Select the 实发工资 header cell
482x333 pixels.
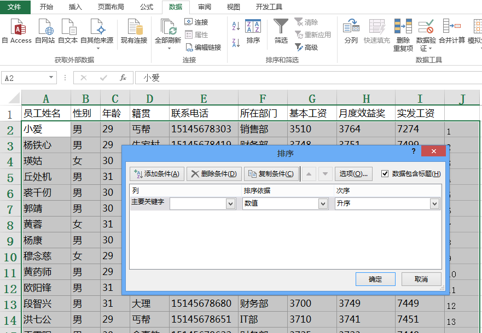(420, 113)
